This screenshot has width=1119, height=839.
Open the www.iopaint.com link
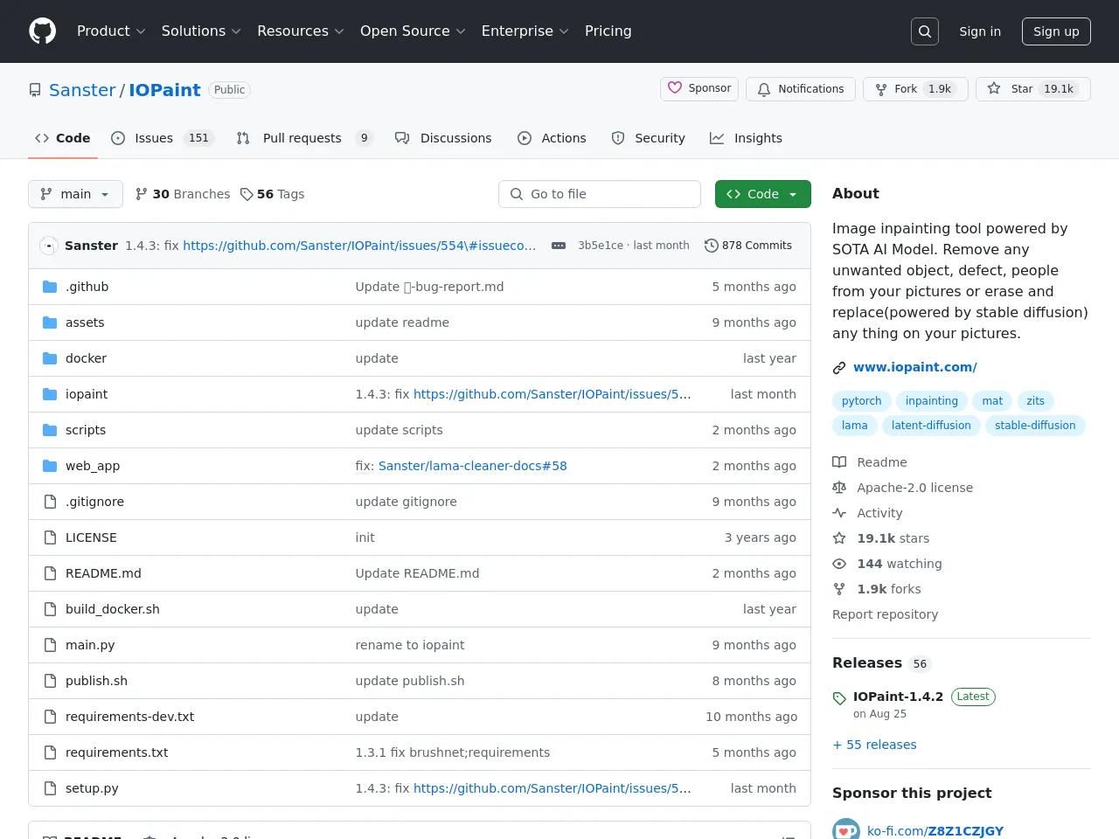tap(914, 367)
